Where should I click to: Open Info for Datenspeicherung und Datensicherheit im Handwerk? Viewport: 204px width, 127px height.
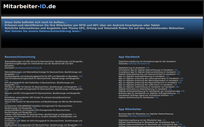(x=178, y=74)
